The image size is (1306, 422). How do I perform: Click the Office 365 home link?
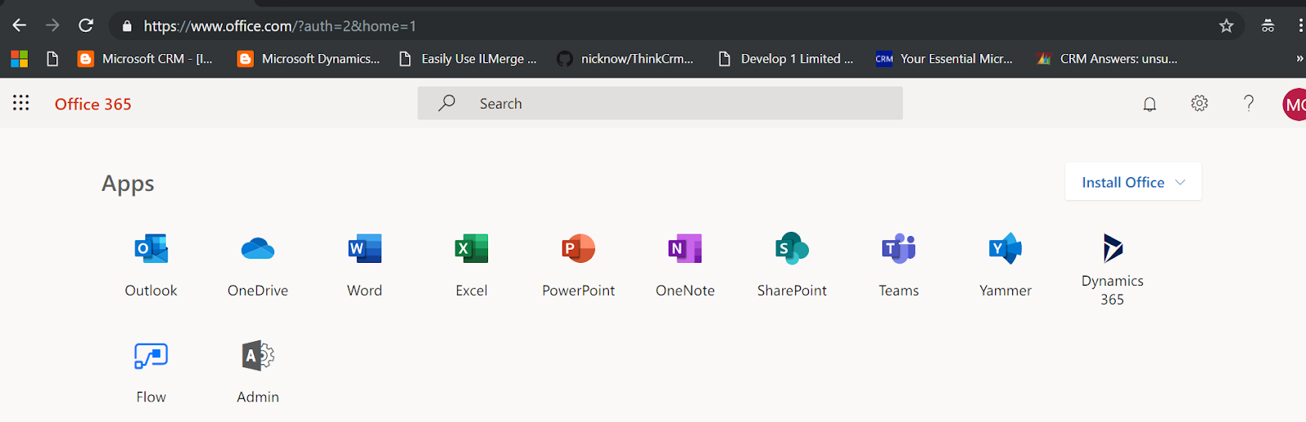pyautogui.click(x=93, y=104)
